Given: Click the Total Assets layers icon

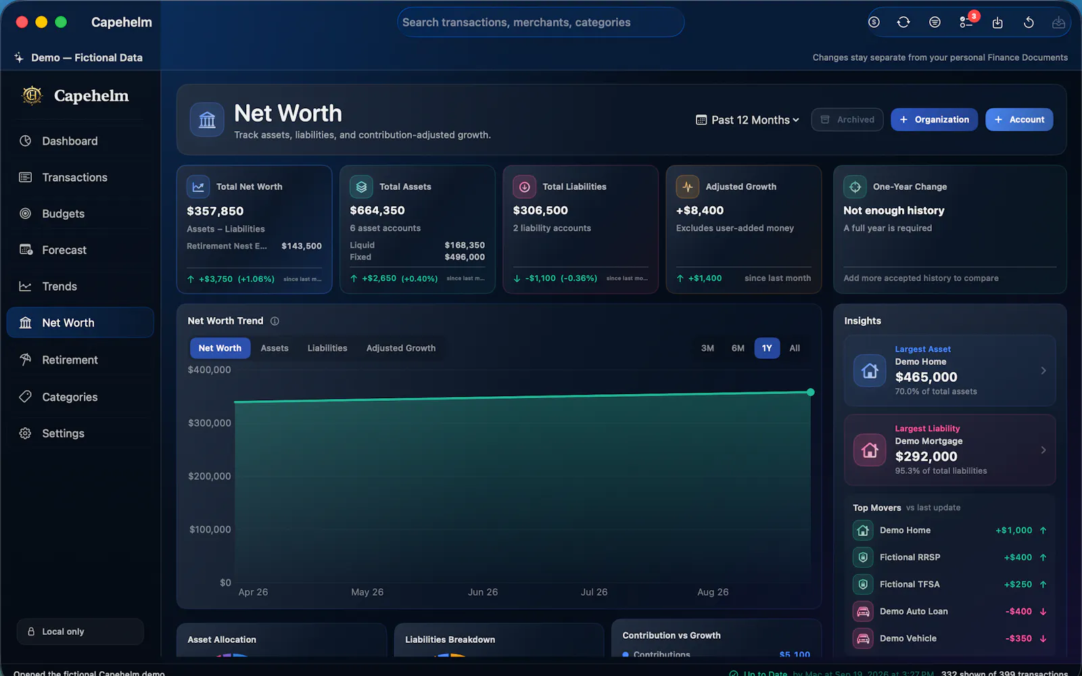Looking at the screenshot, I should [x=361, y=187].
